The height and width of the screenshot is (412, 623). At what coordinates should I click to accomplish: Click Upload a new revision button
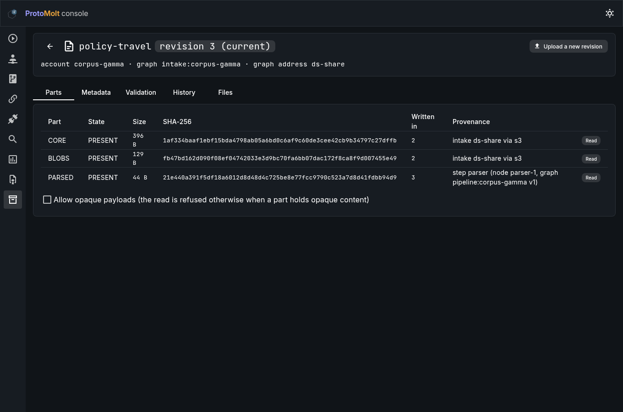coord(568,46)
